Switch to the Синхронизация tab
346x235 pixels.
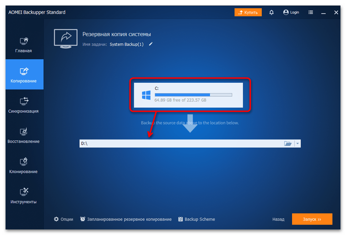coord(24,105)
